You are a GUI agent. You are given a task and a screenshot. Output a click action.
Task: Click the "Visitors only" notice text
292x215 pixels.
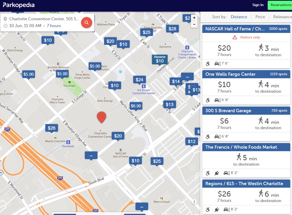(x=250, y=37)
